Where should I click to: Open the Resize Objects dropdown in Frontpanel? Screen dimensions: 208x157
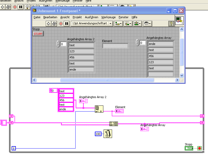tap(137, 24)
